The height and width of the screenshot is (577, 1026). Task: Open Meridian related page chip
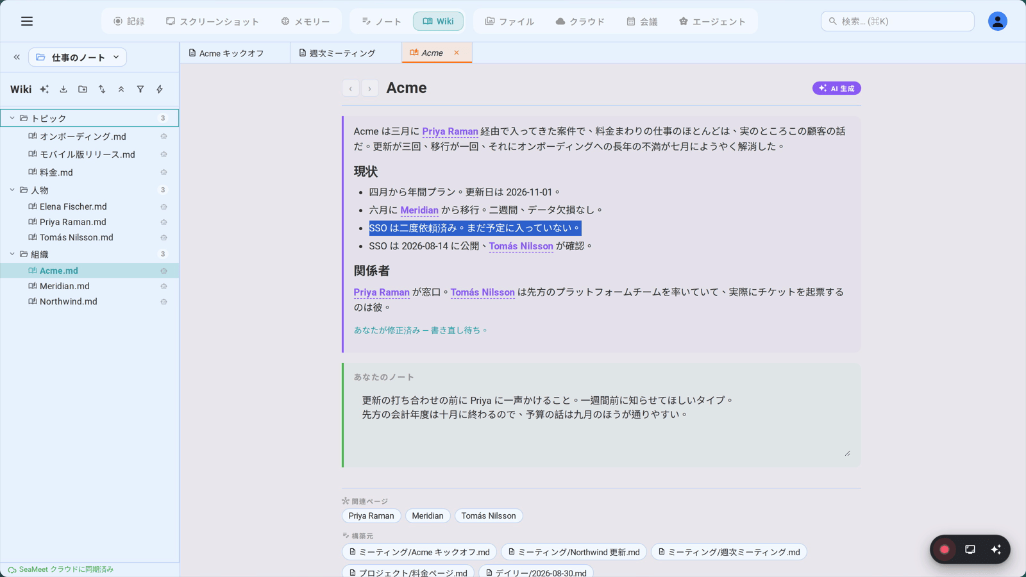click(428, 515)
